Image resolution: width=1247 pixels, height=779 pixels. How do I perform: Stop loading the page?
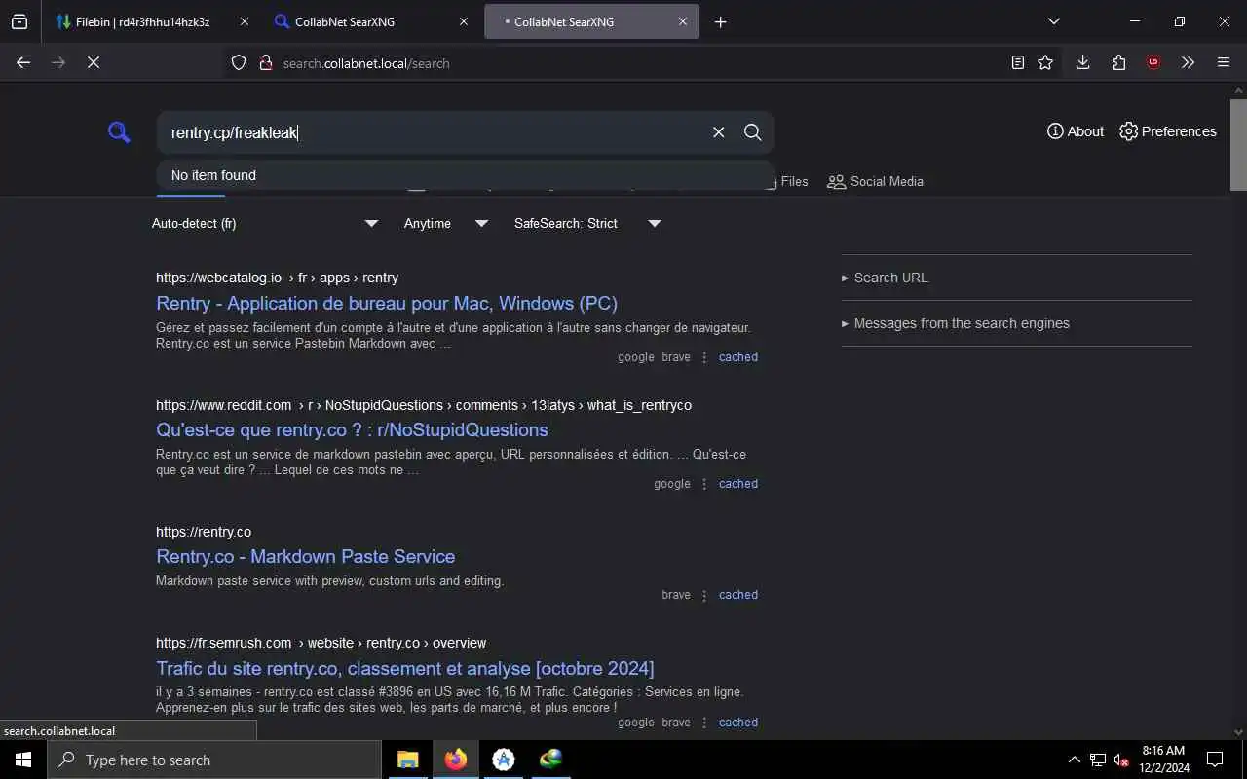tap(94, 62)
